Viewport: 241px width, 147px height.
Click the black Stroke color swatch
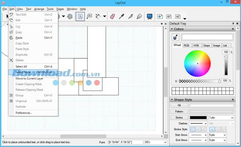(x=198, y=118)
